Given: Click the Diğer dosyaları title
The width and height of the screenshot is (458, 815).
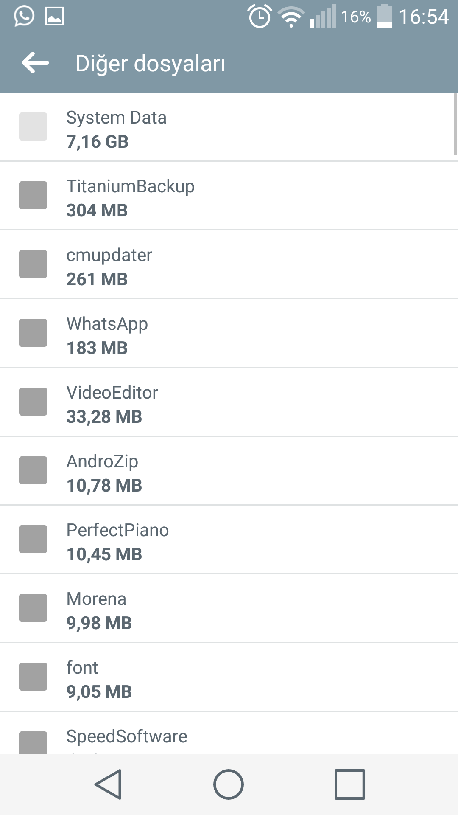Looking at the screenshot, I should (150, 64).
